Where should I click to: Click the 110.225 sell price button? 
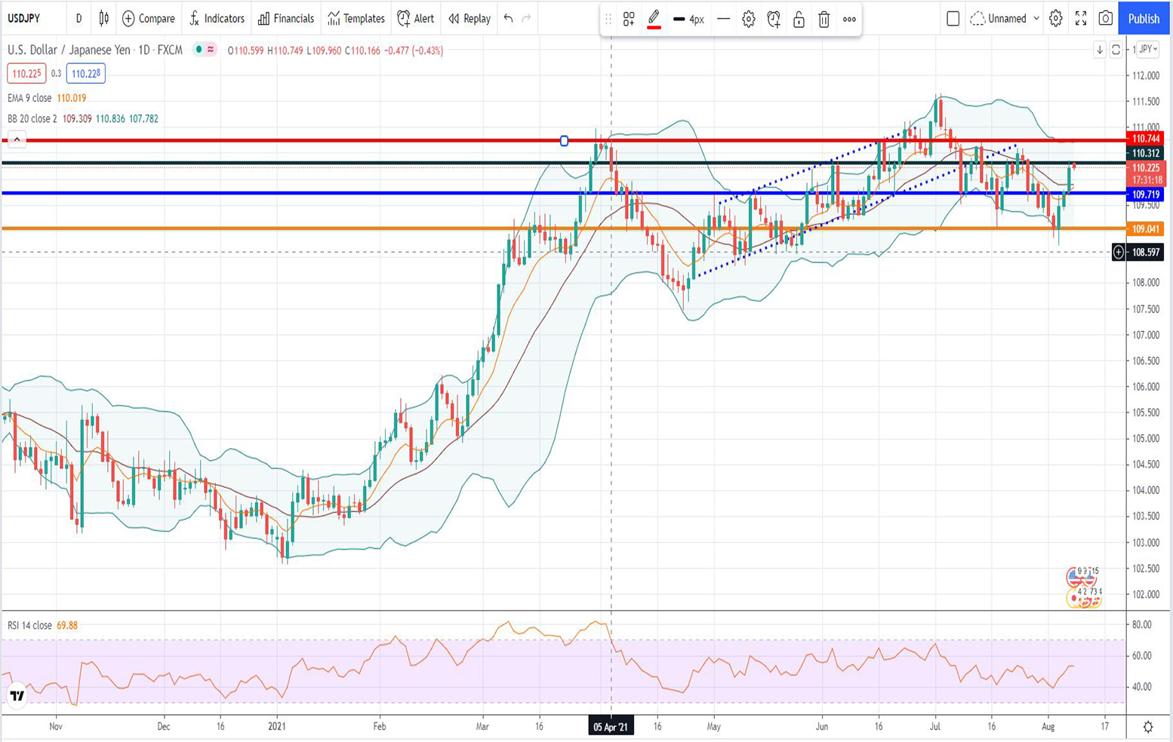coord(26,73)
